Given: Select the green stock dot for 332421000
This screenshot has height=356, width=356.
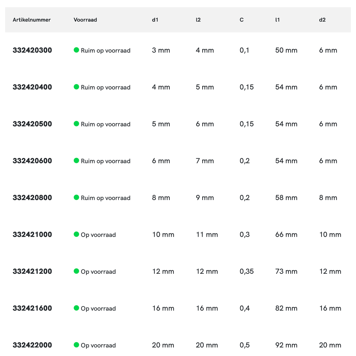Looking at the screenshot, I should point(76,234).
